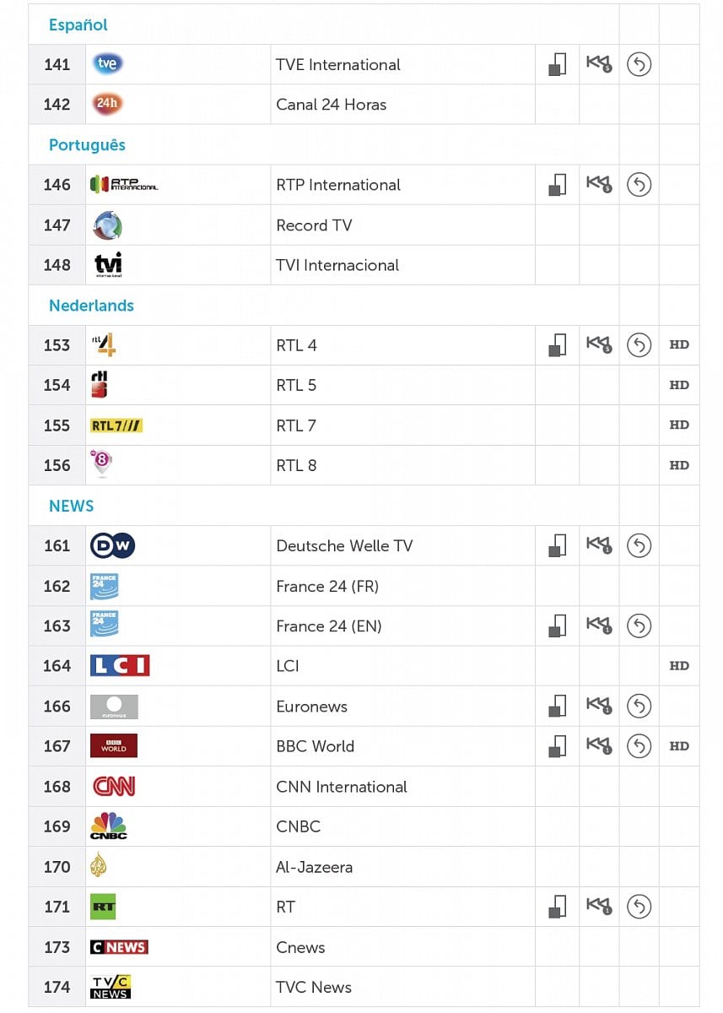Click the Al-Jazeera channel logo
The image size is (723, 1013).
coord(99,866)
